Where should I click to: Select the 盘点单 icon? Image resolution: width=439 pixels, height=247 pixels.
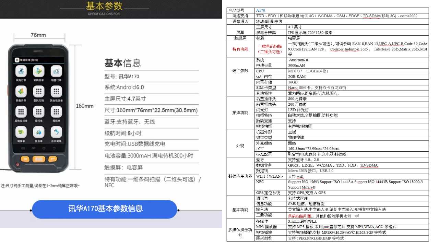pyautogui.click(x=38, y=132)
